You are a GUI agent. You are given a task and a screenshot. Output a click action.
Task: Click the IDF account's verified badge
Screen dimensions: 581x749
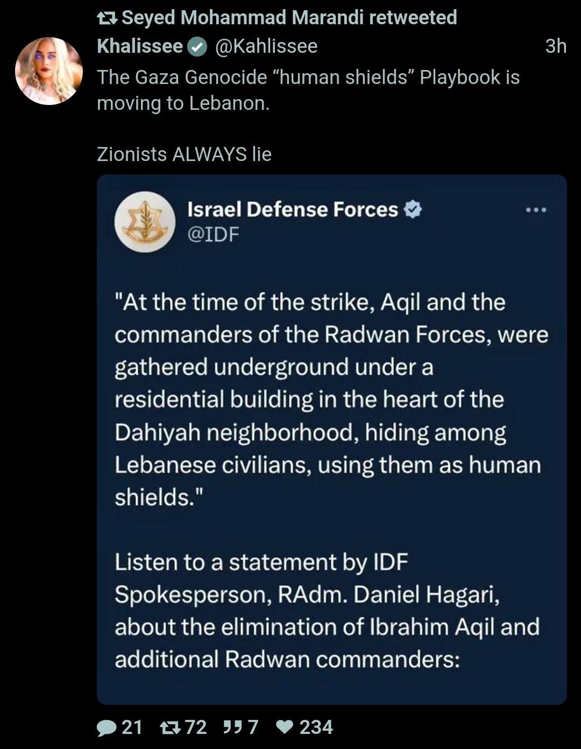click(x=413, y=209)
